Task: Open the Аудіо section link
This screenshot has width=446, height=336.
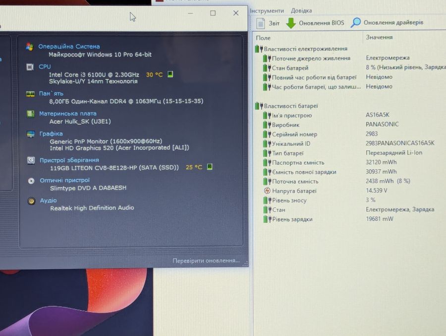Action: point(49,201)
